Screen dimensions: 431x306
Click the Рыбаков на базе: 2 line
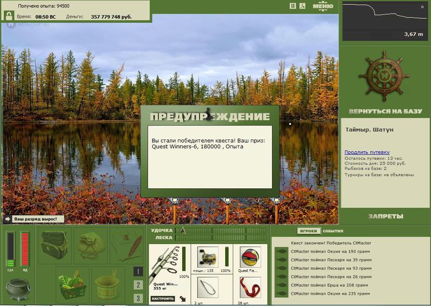point(366,168)
